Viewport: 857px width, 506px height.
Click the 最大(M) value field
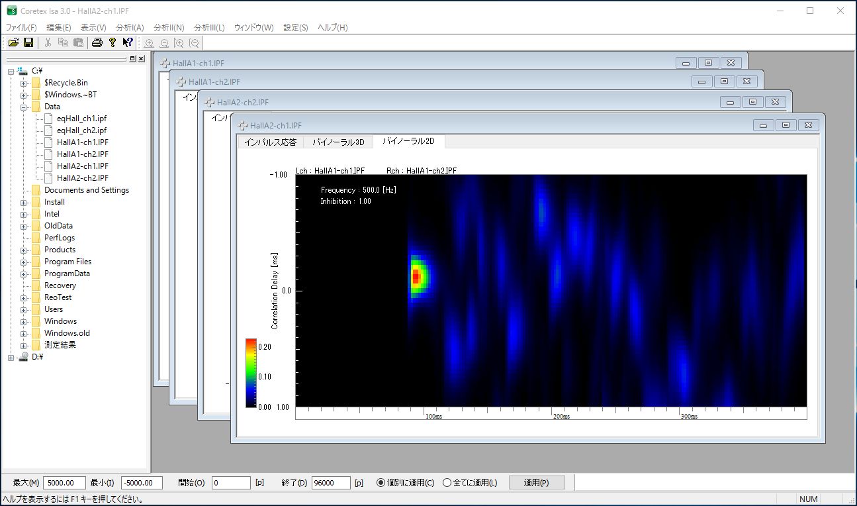(65, 483)
